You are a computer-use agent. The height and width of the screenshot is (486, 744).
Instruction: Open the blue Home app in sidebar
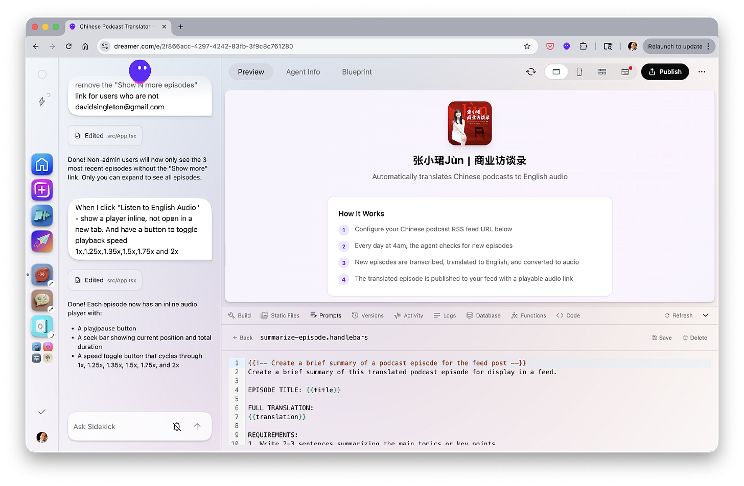(42, 164)
